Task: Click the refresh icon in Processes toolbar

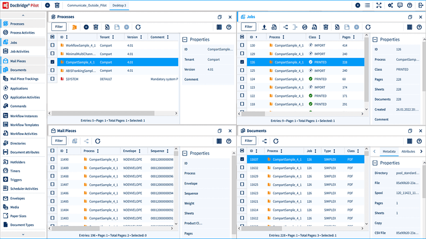Action: [138, 27]
